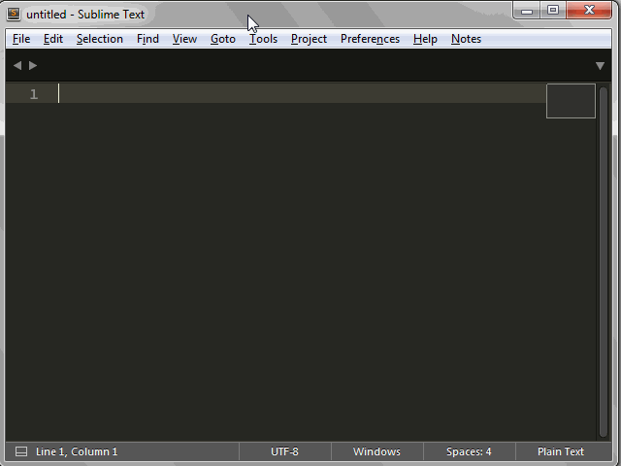The height and width of the screenshot is (466, 621).
Task: Open the Goto menu
Action: (223, 39)
